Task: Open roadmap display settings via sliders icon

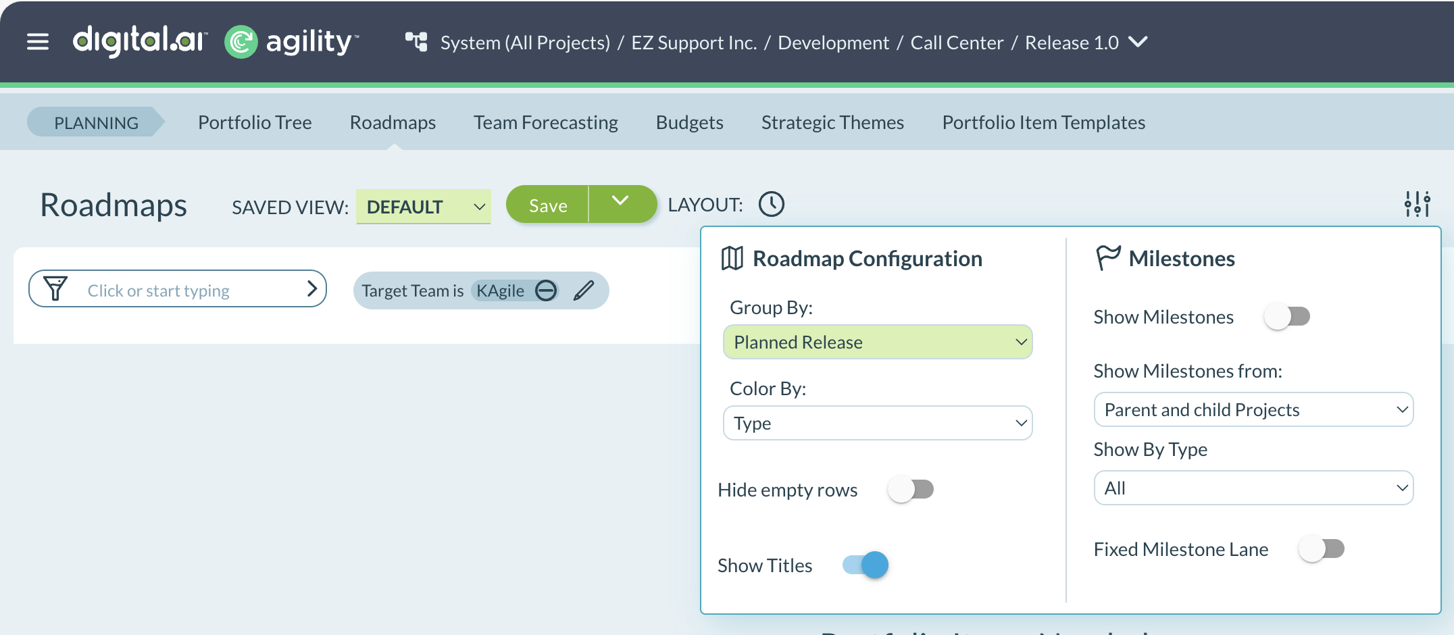Action: tap(1419, 203)
